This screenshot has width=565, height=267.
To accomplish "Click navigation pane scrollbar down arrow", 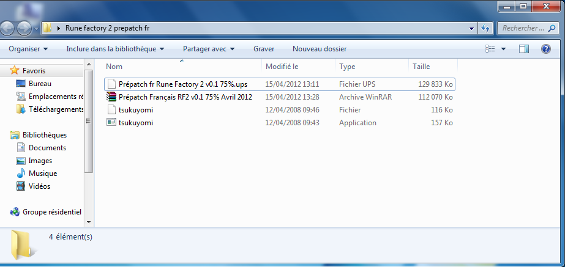I will (x=89, y=222).
